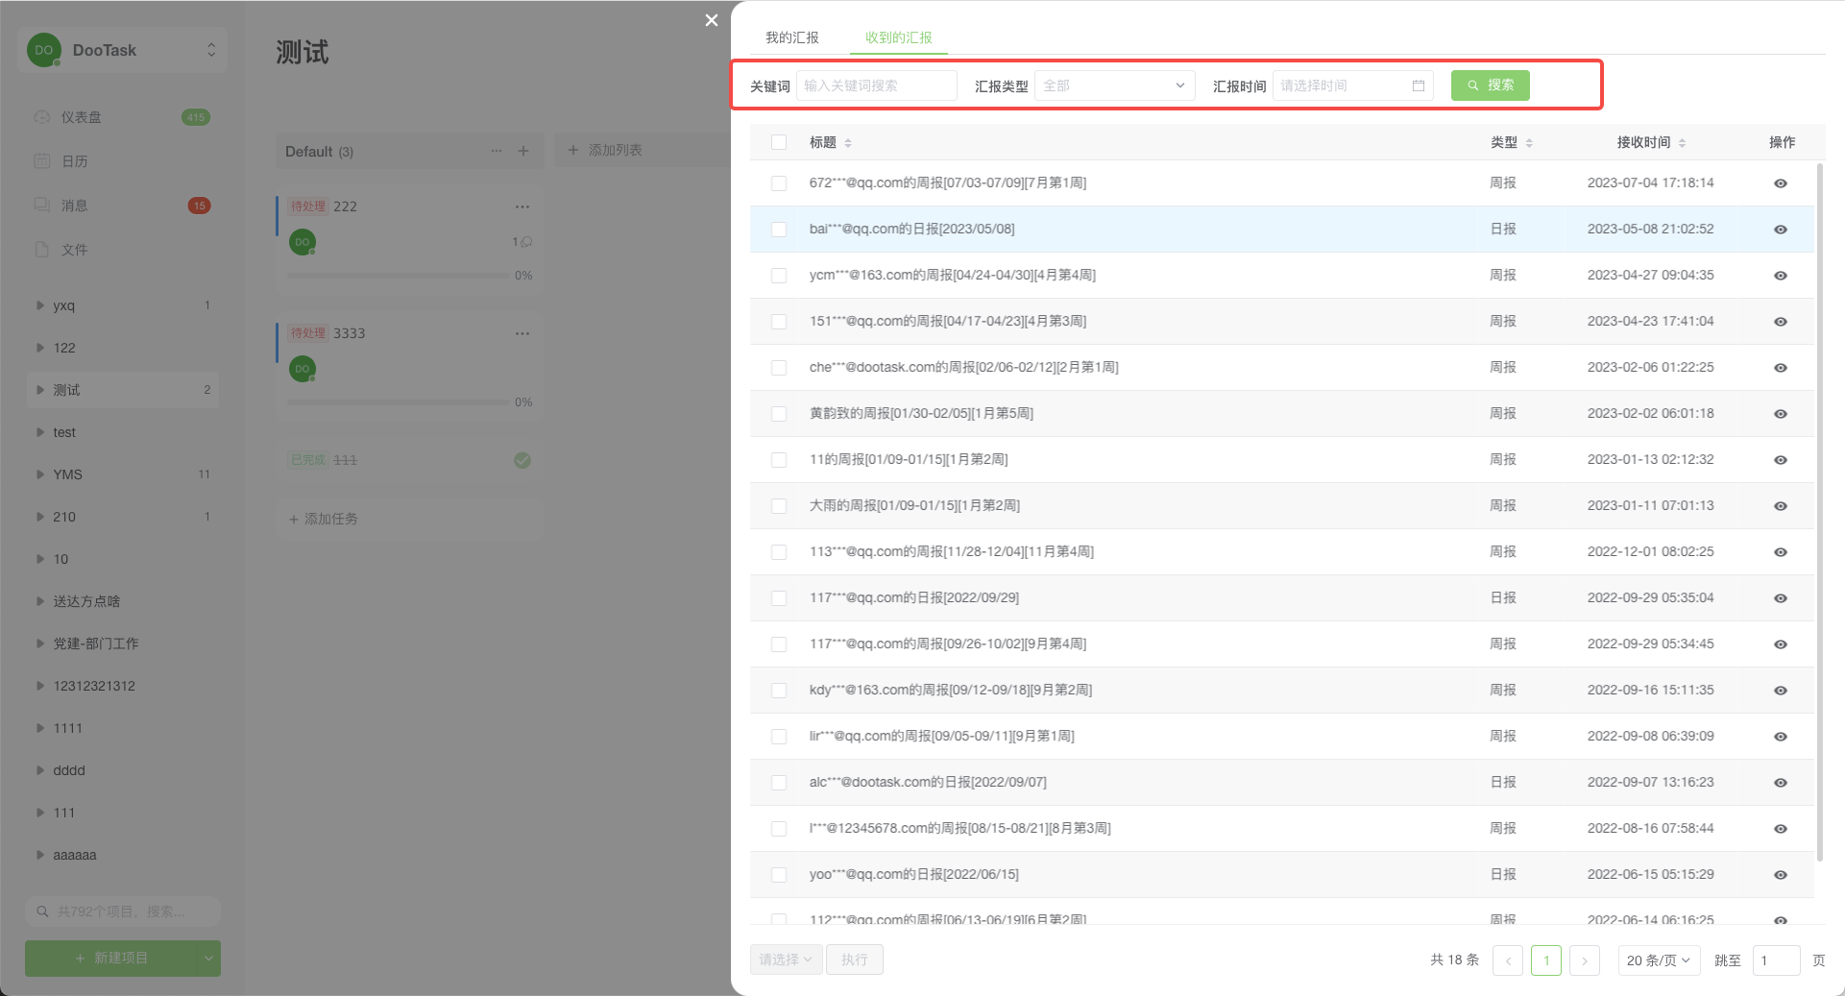Open the 20条/页 page size dropdown
The width and height of the screenshot is (1845, 996).
pyautogui.click(x=1658, y=960)
